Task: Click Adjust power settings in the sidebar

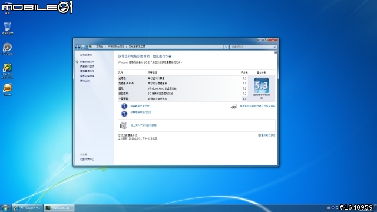Action: [87, 71]
